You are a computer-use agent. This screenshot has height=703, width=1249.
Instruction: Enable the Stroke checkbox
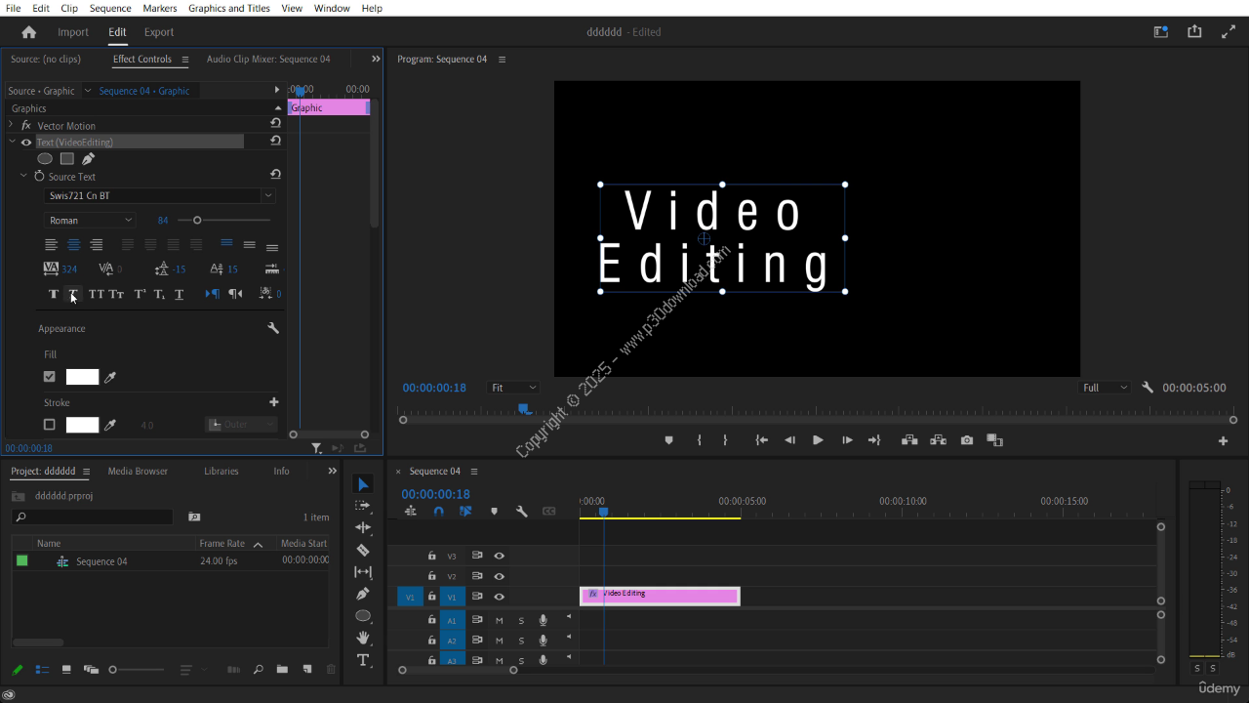coord(50,425)
